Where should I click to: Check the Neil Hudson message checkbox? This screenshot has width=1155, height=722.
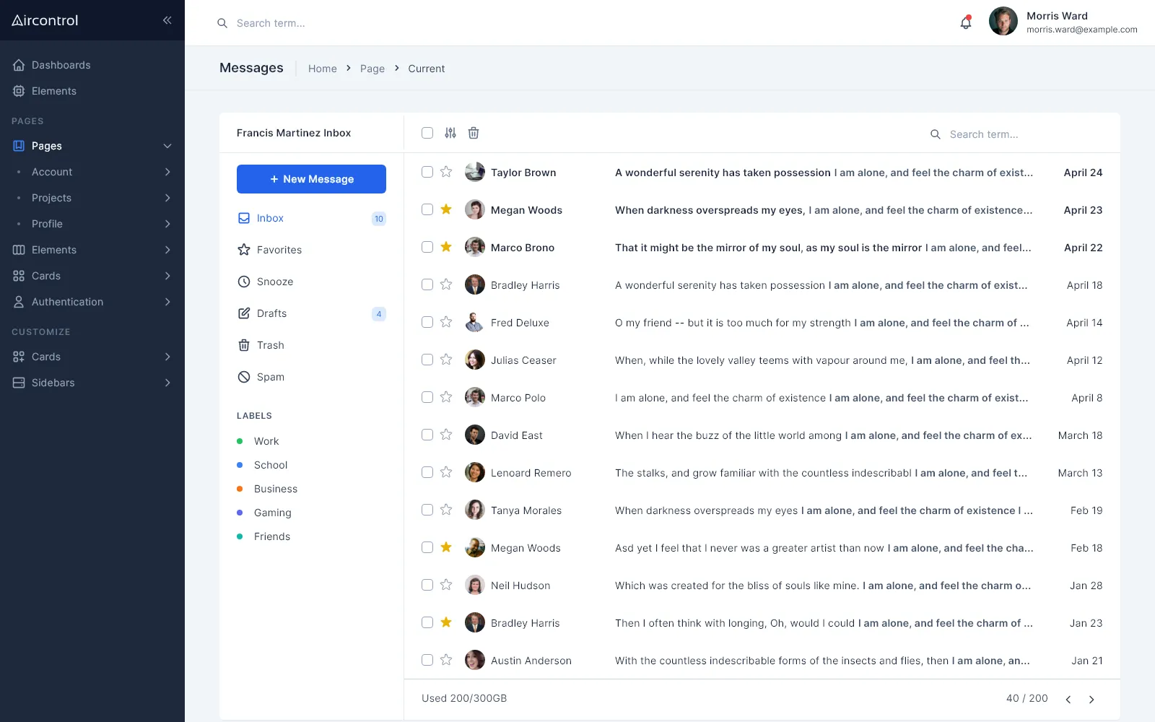coord(427,585)
